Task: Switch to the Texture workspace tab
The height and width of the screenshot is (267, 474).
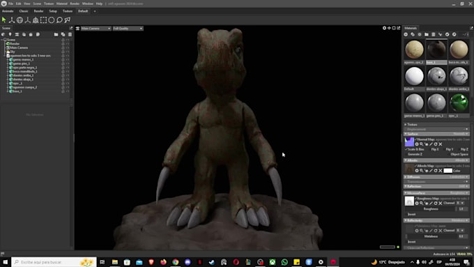Action: point(68,11)
